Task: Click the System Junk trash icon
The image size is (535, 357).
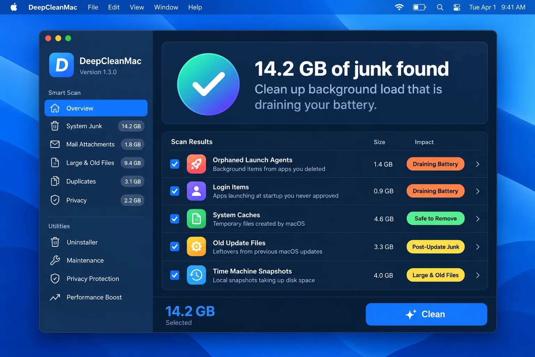Action: click(55, 126)
